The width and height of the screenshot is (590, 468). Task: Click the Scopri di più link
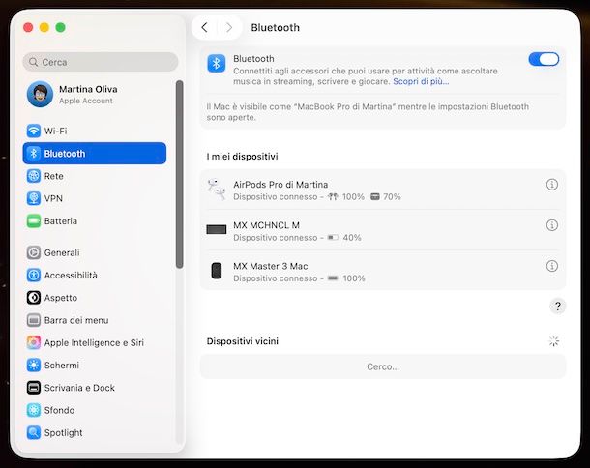421,82
